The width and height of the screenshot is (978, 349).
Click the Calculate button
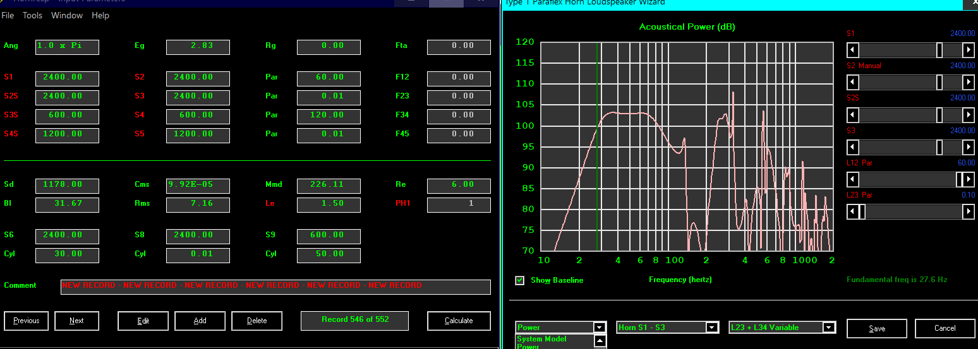tap(459, 321)
